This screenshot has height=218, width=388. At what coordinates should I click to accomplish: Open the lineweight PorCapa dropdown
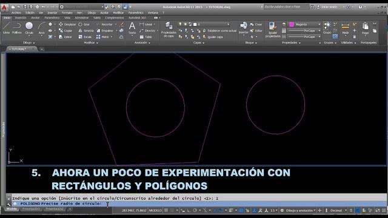(x=304, y=31)
